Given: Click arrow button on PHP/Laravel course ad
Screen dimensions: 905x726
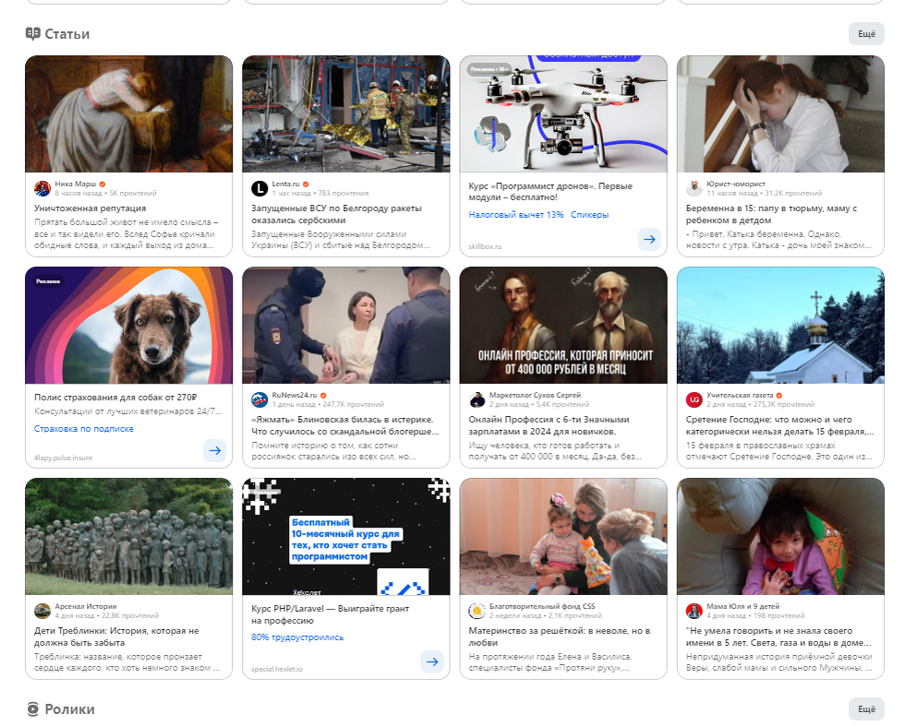Looking at the screenshot, I should [x=432, y=662].
